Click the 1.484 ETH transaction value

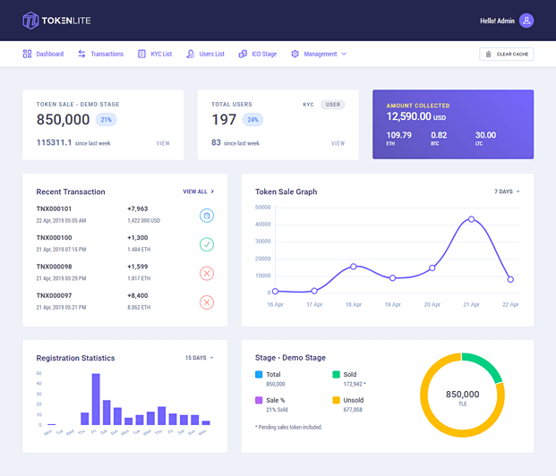(x=139, y=250)
